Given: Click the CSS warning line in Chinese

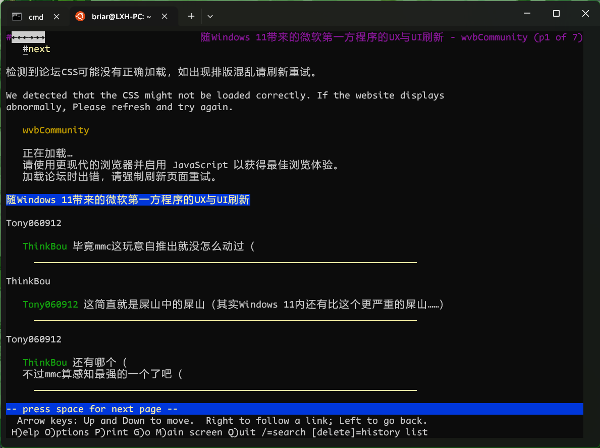Looking at the screenshot, I should tap(161, 72).
